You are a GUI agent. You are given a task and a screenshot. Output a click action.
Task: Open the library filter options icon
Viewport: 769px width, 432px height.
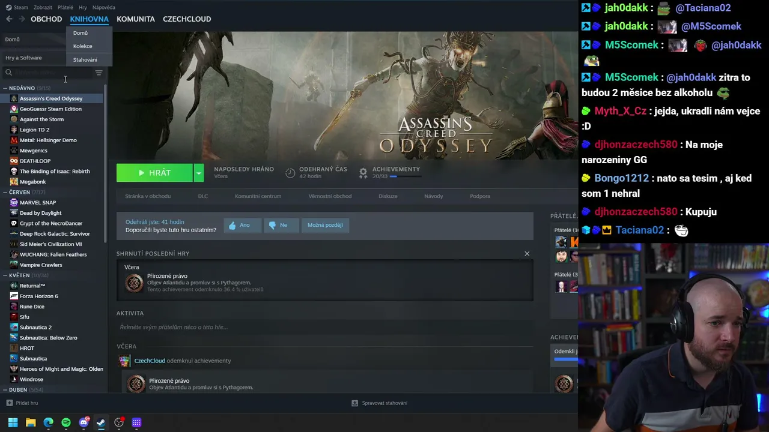[99, 73]
